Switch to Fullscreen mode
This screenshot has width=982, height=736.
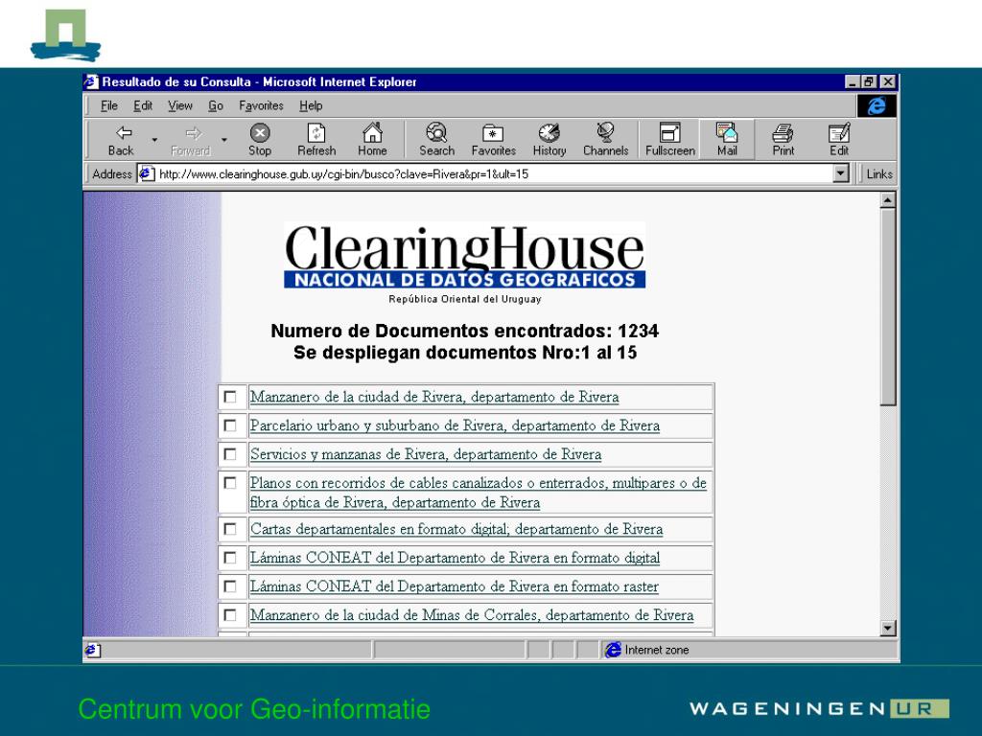[x=670, y=140]
